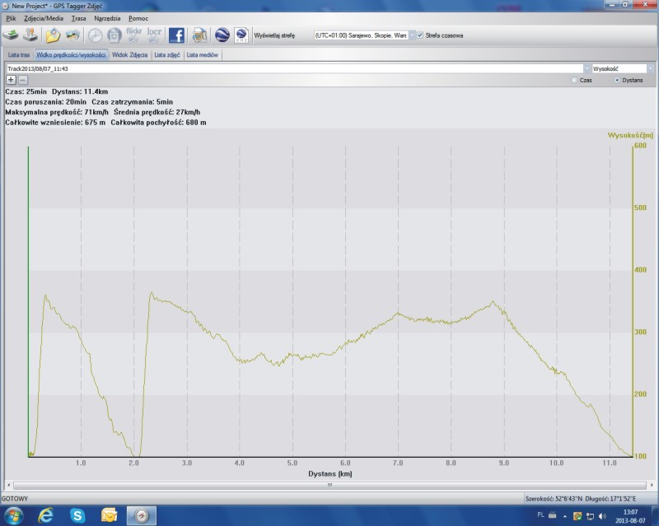The height and width of the screenshot is (526, 659).
Task: Click the USB joystick device toolbar icon
Action: pos(30,35)
